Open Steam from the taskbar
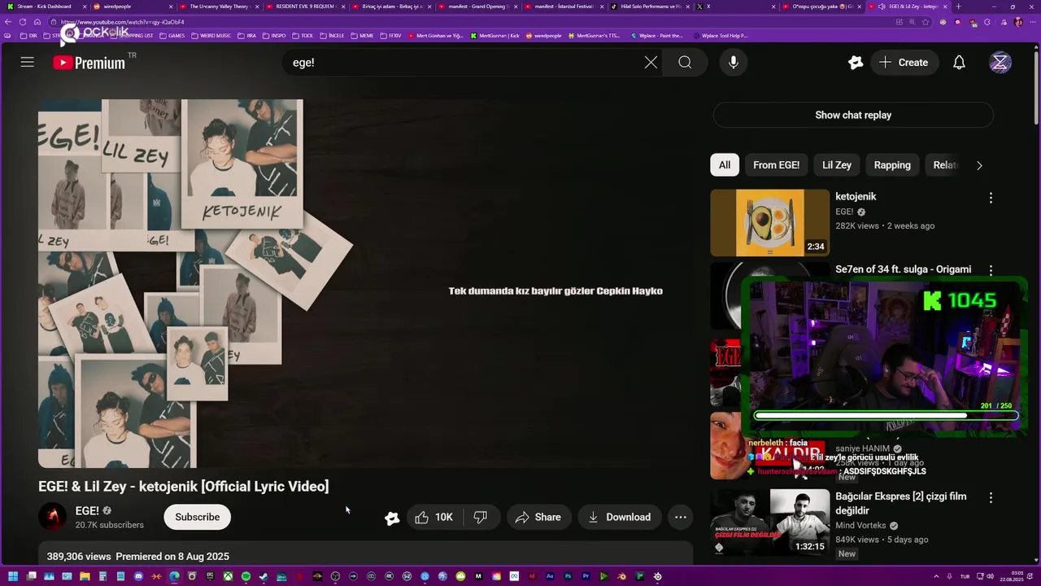 (264, 576)
